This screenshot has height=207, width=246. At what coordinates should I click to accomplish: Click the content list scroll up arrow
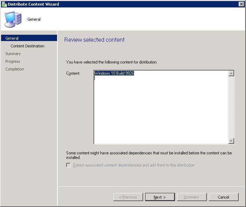(231, 73)
